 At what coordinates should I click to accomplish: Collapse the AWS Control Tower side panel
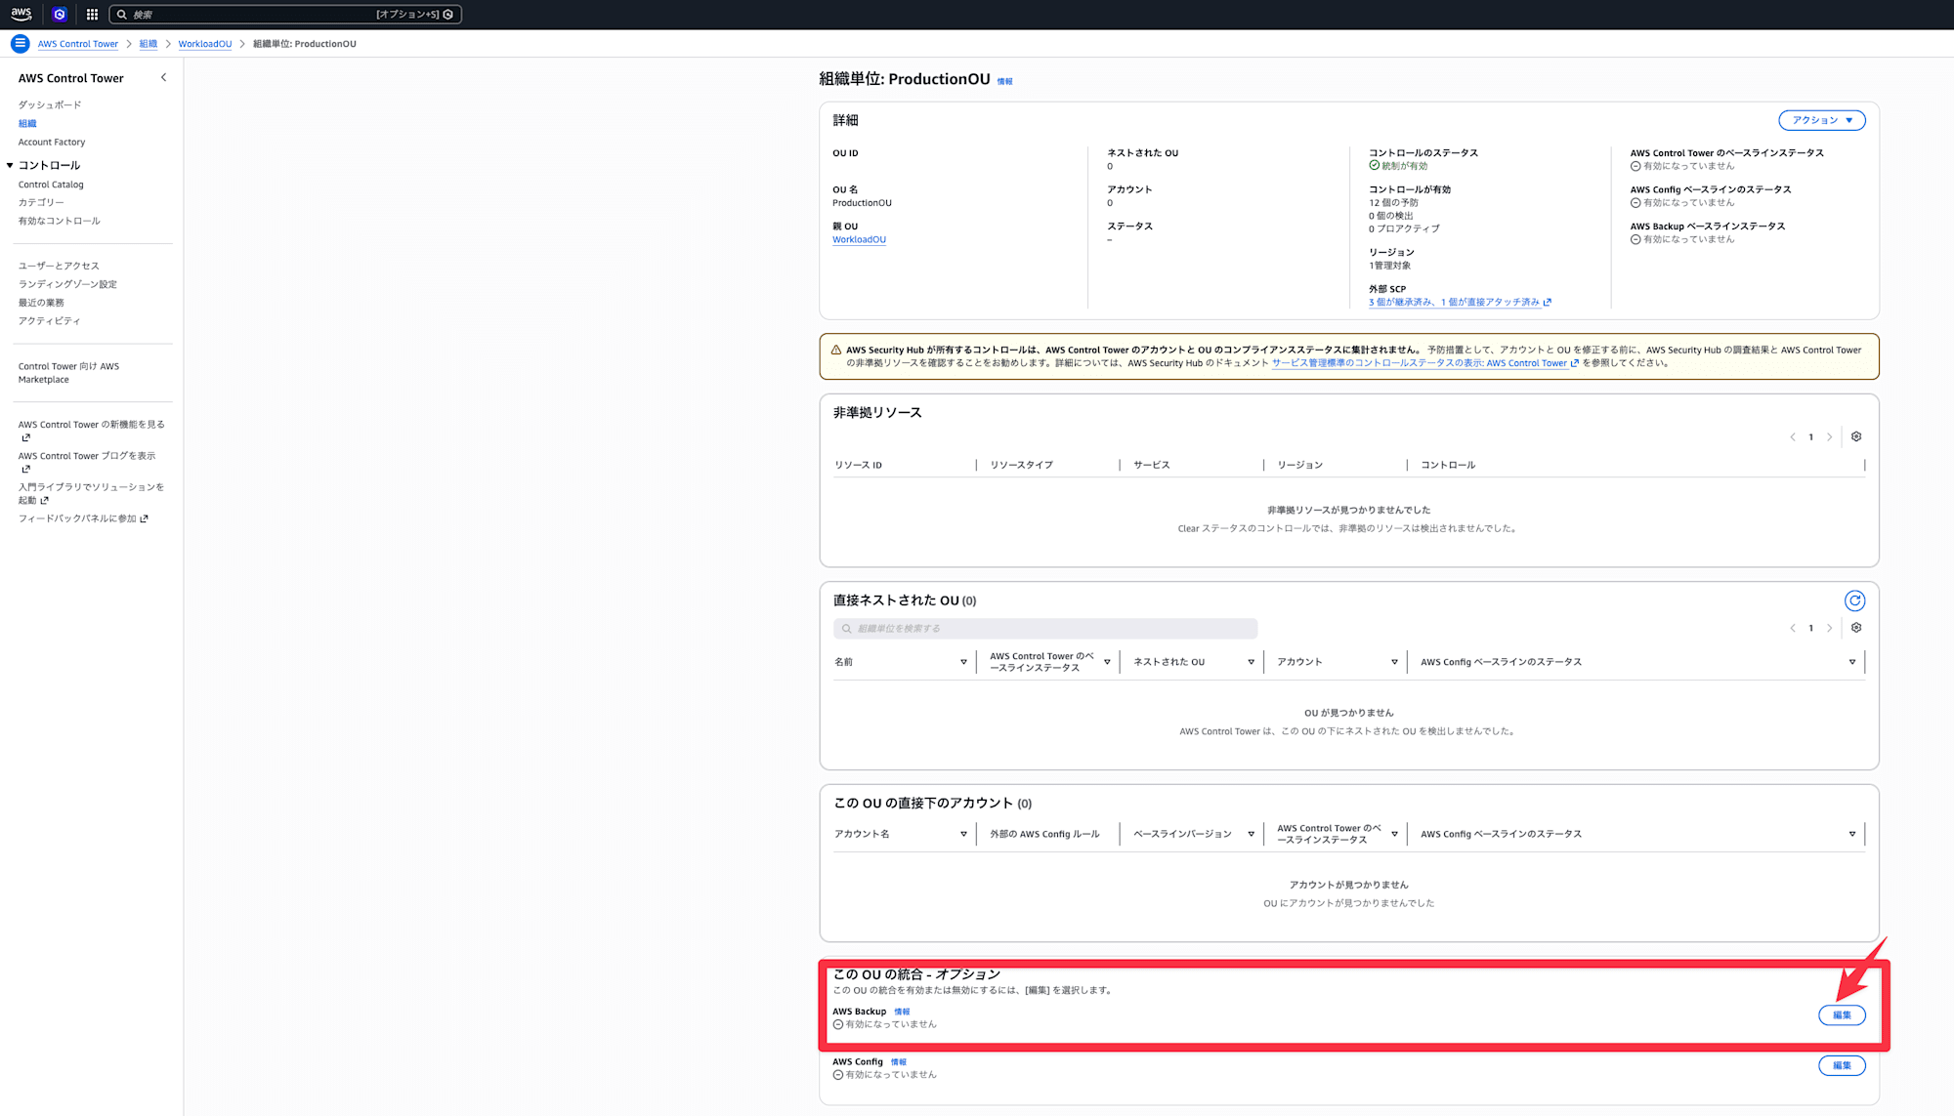click(x=164, y=77)
